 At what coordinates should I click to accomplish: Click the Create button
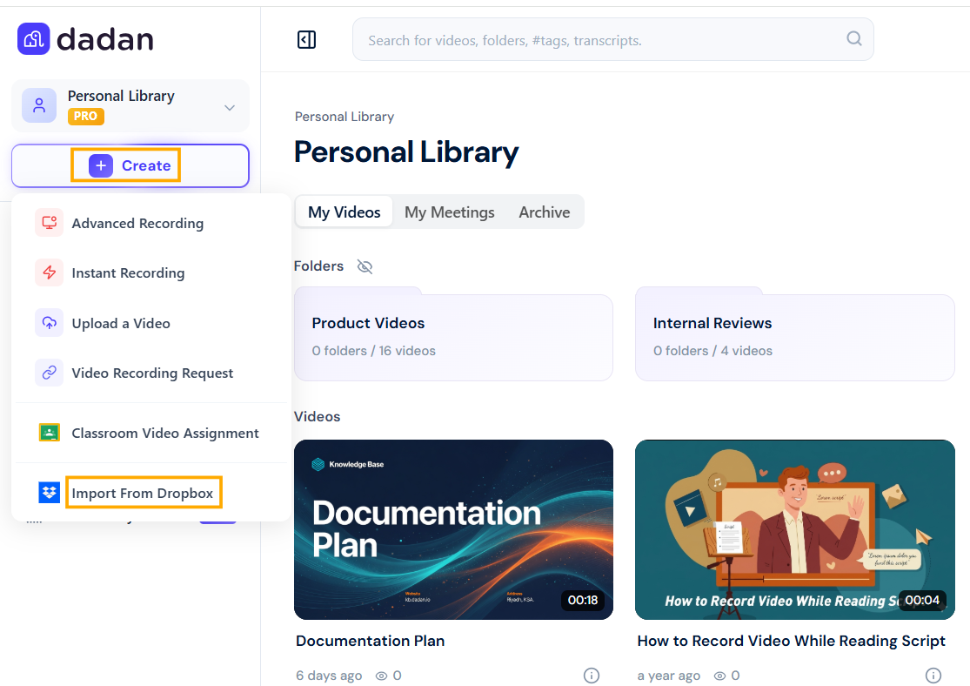[130, 165]
